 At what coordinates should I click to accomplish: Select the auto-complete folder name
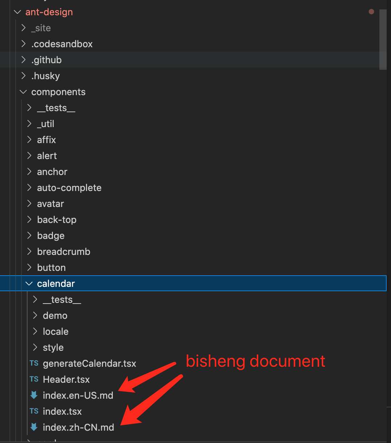pyautogui.click(x=69, y=188)
